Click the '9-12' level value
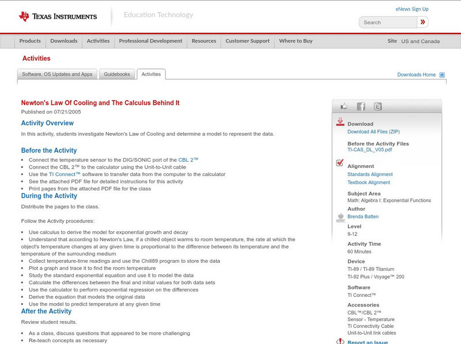Screen dimensions: 461x344 click(352, 234)
